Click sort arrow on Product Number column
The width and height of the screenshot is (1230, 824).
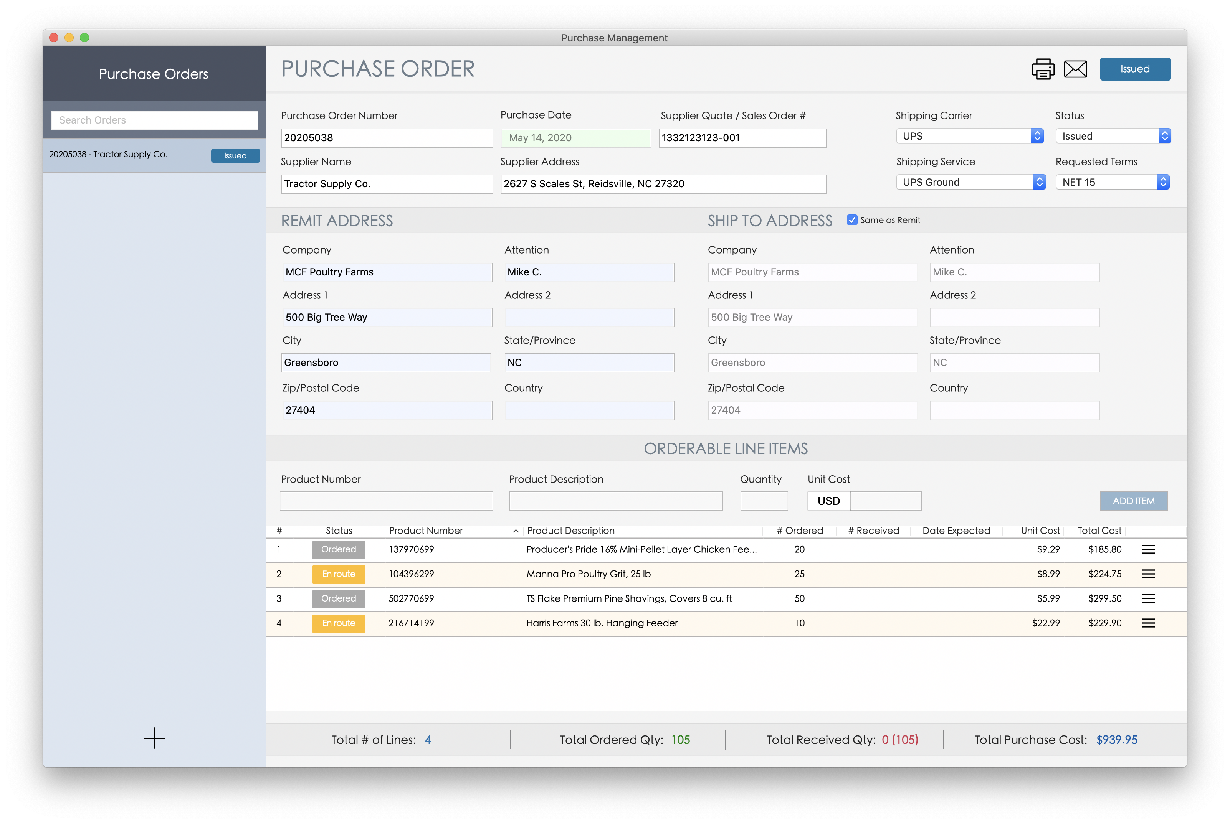point(516,531)
